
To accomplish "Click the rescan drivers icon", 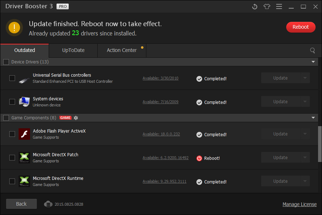I will (254, 6).
